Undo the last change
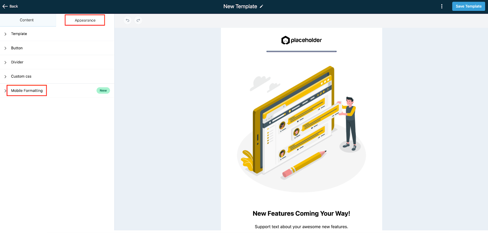 127,20
